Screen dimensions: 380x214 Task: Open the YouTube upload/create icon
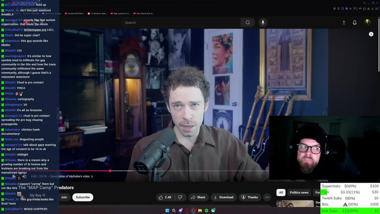pyautogui.click(x=344, y=23)
